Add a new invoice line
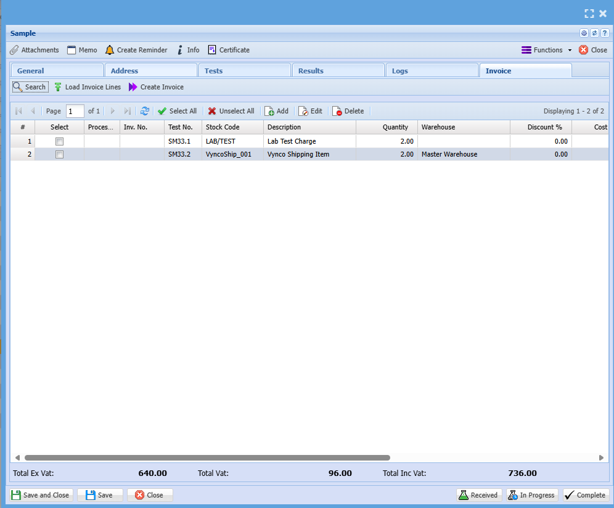The image size is (614, 508). tap(277, 111)
